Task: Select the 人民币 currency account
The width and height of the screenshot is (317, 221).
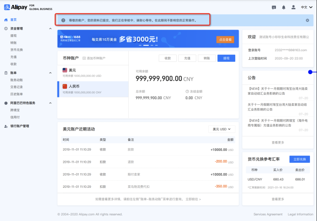Action: tap(93, 89)
